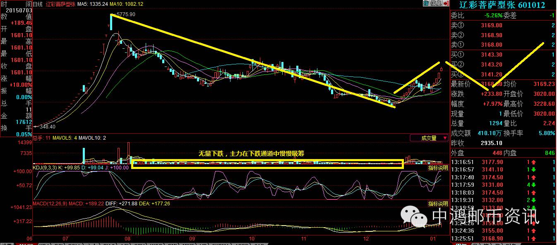This screenshot has height=245, width=557.
Task: Click the +10.00% change value in the left column
Action: (x=22, y=85)
